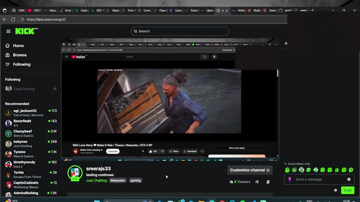Collapse the chat panel icon
The width and height of the screenshot is (360, 202).
286,43
